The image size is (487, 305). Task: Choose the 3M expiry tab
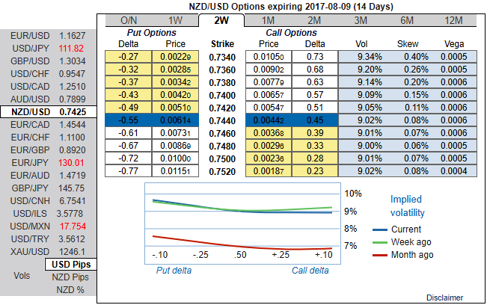click(360, 20)
